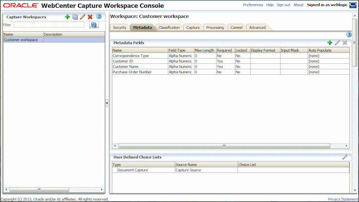Collapse the left pane using splitter arrow
359x202 pixels.
[107, 103]
